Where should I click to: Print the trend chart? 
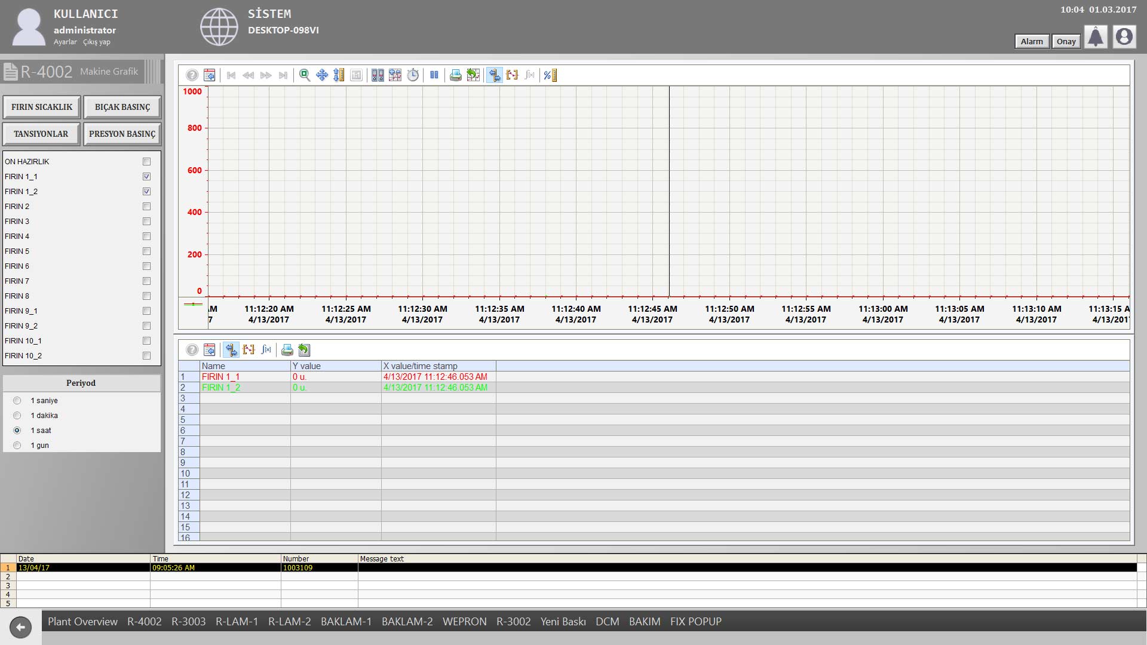click(456, 75)
